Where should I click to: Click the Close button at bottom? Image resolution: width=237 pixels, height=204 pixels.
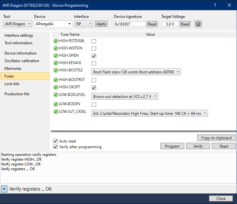tap(221, 198)
